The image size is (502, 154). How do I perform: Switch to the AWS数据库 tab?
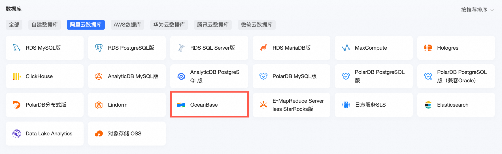click(127, 25)
